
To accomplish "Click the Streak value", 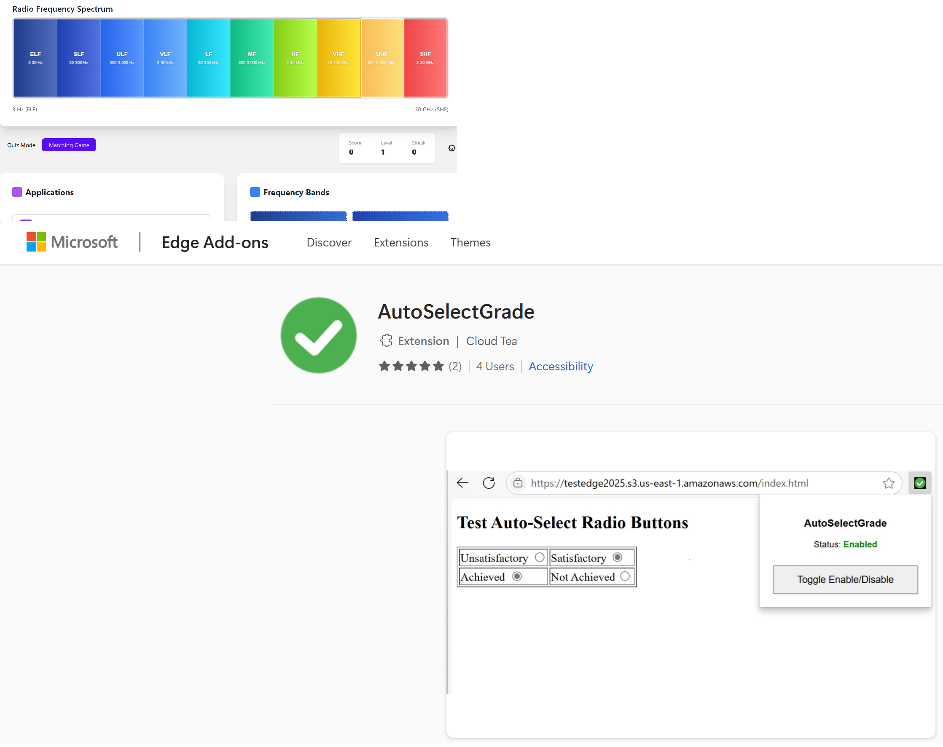I will click(414, 152).
